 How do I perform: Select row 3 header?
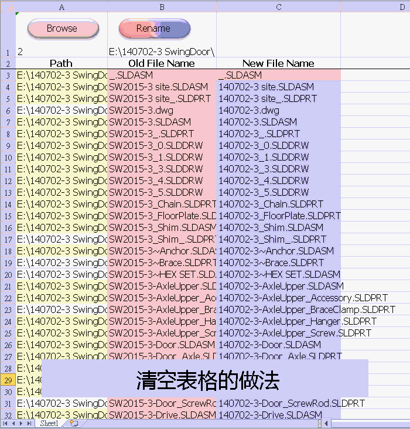coord(8,75)
